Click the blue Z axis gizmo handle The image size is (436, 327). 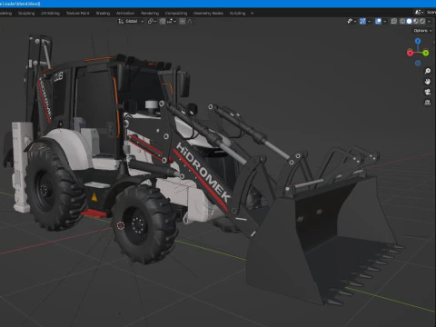coord(418,41)
